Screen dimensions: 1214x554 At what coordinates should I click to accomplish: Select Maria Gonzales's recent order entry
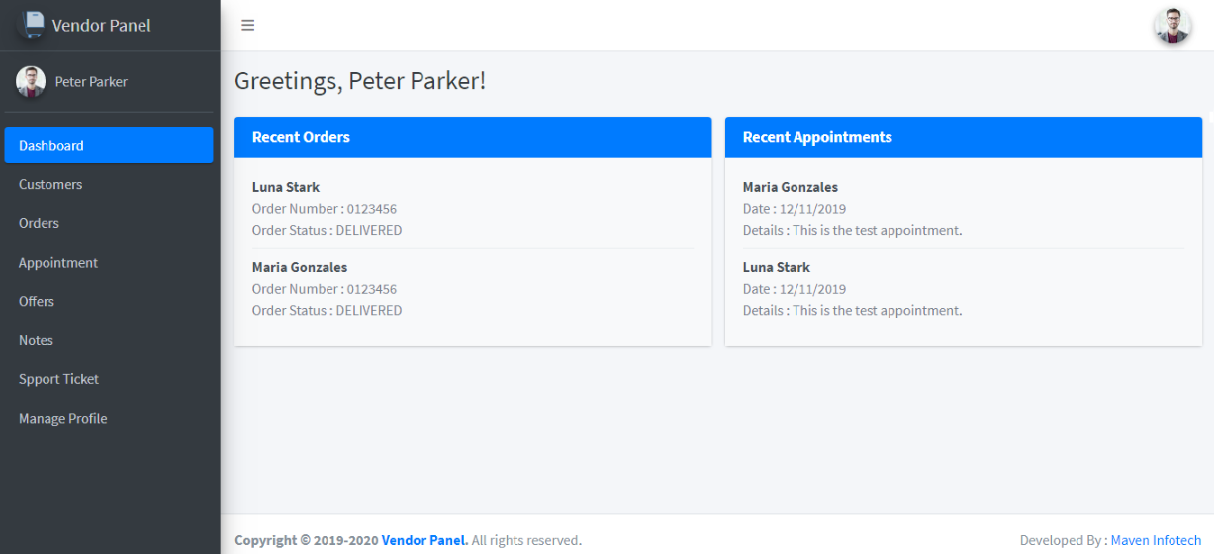473,288
